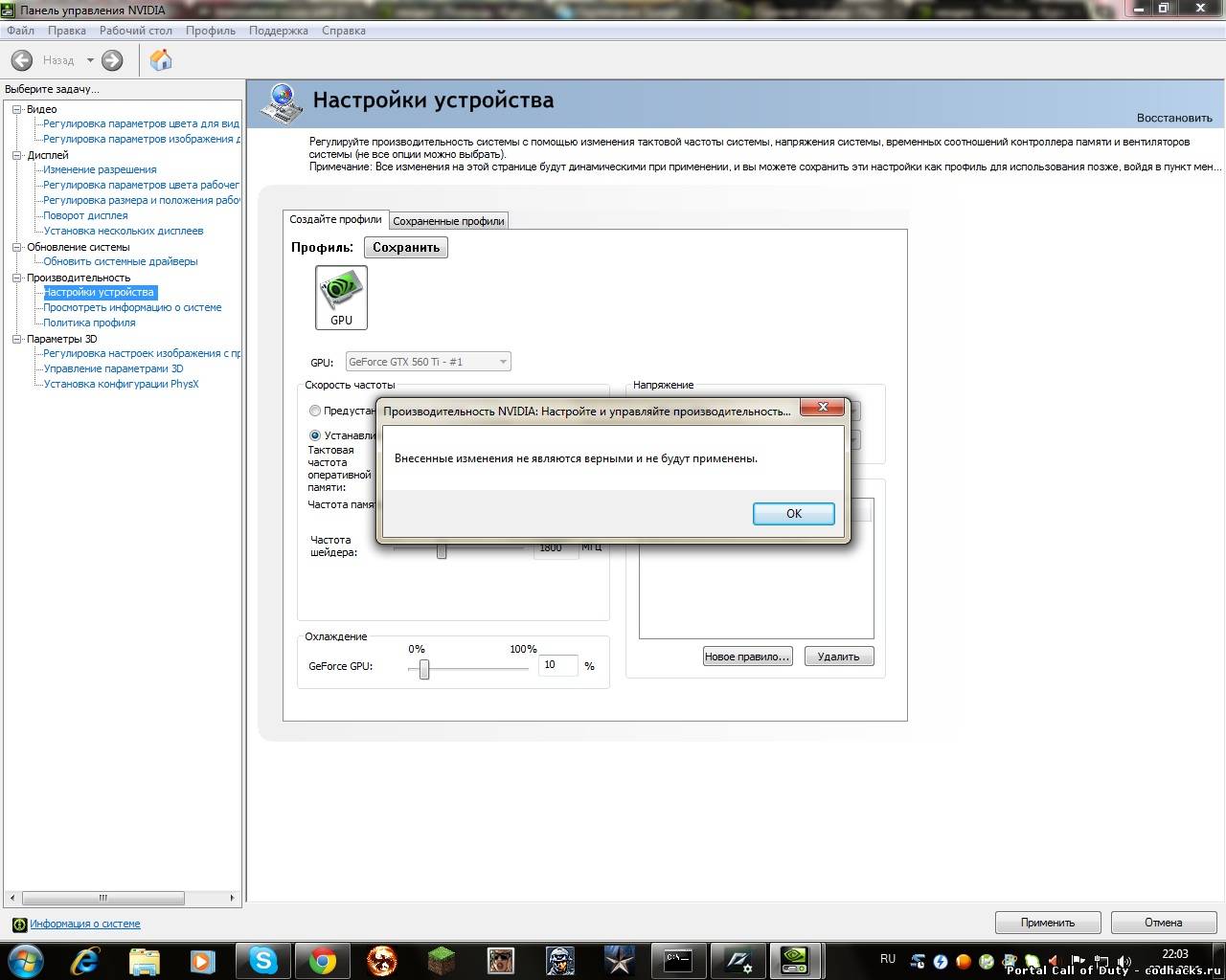The width and height of the screenshot is (1226, 980).
Task: Click the Сохранить profile button
Action: pos(406,247)
